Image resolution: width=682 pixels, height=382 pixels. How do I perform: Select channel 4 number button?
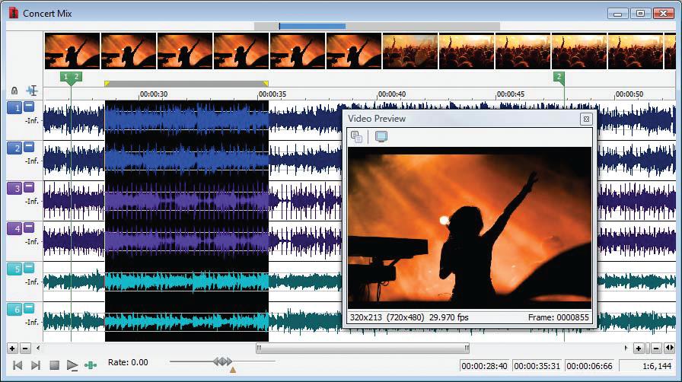pyautogui.click(x=14, y=228)
